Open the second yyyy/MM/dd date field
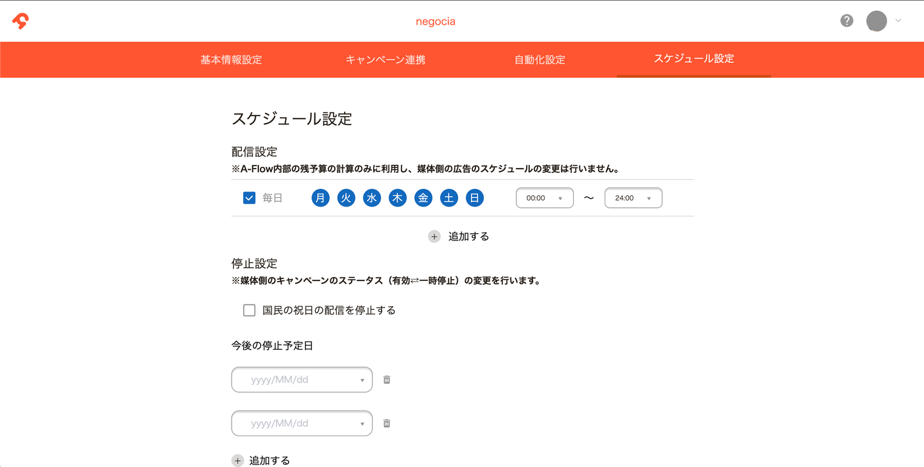The image size is (924, 467). [x=302, y=424]
